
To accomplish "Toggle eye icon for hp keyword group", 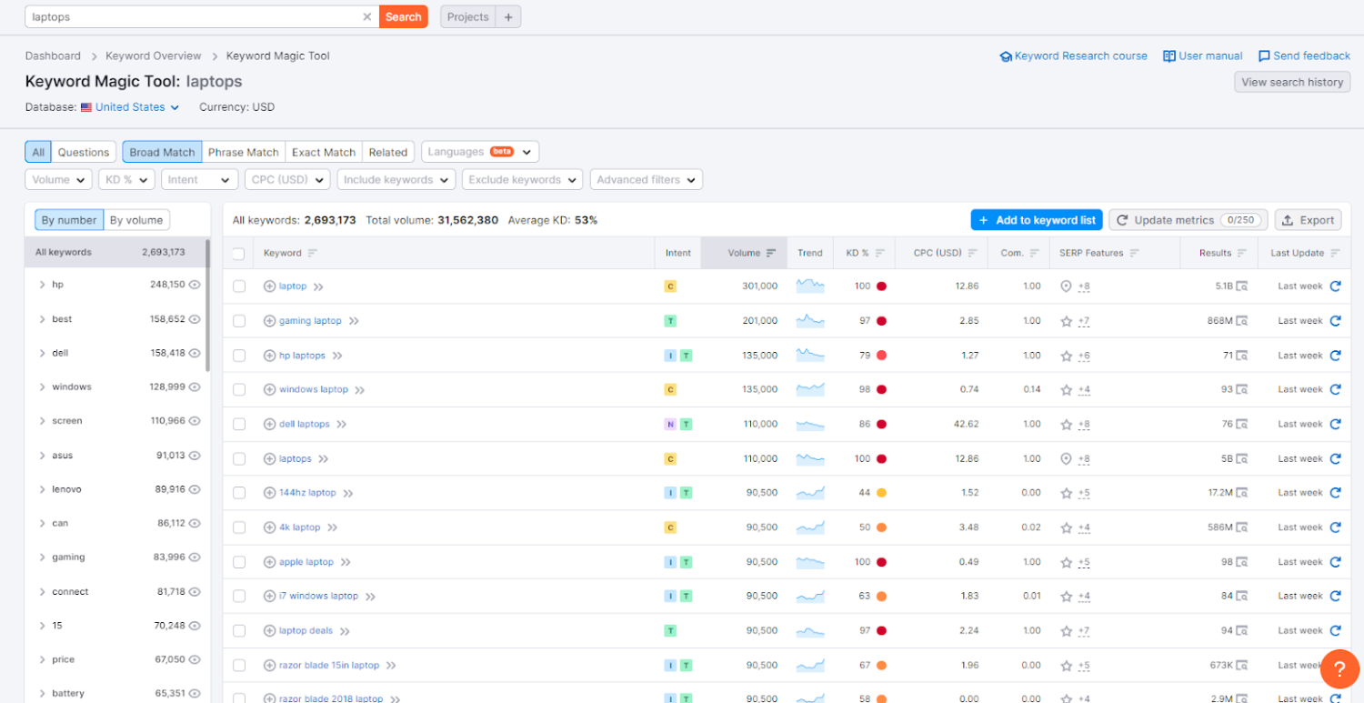I will pyautogui.click(x=194, y=285).
